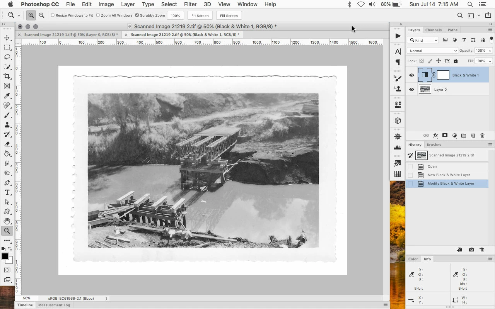Select the Lasso tool

[x=7, y=57]
